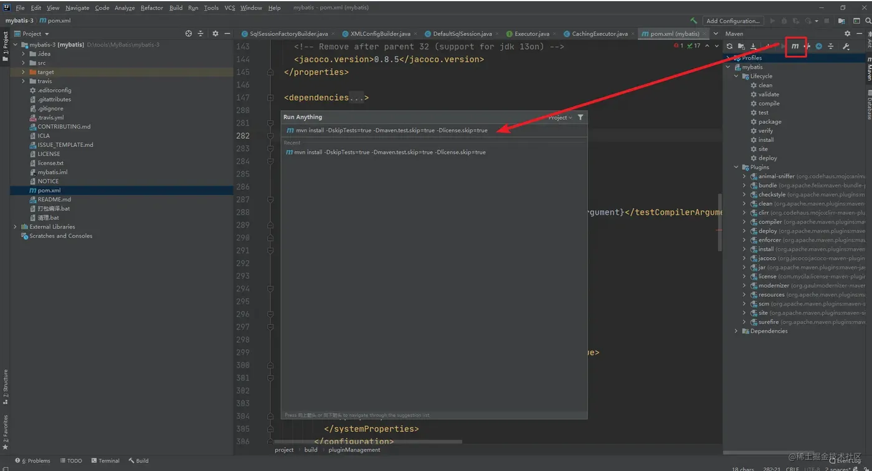This screenshot has height=471, width=872.
Task: Open the Maven panel gear options
Action: pos(847,34)
